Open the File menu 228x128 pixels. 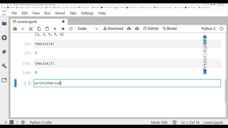14,13
